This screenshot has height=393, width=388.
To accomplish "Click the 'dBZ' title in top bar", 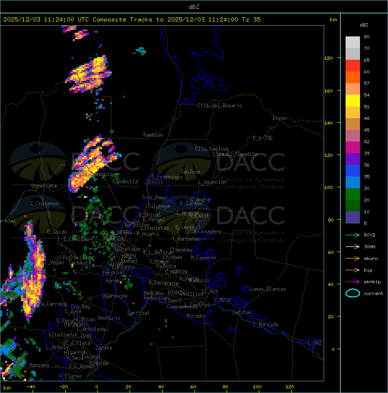I will [x=194, y=7].
